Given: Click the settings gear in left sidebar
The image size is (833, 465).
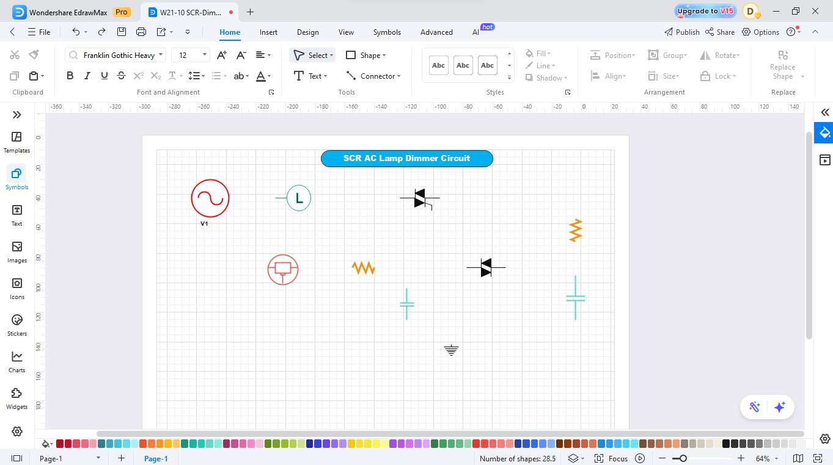Looking at the screenshot, I should click(x=17, y=431).
